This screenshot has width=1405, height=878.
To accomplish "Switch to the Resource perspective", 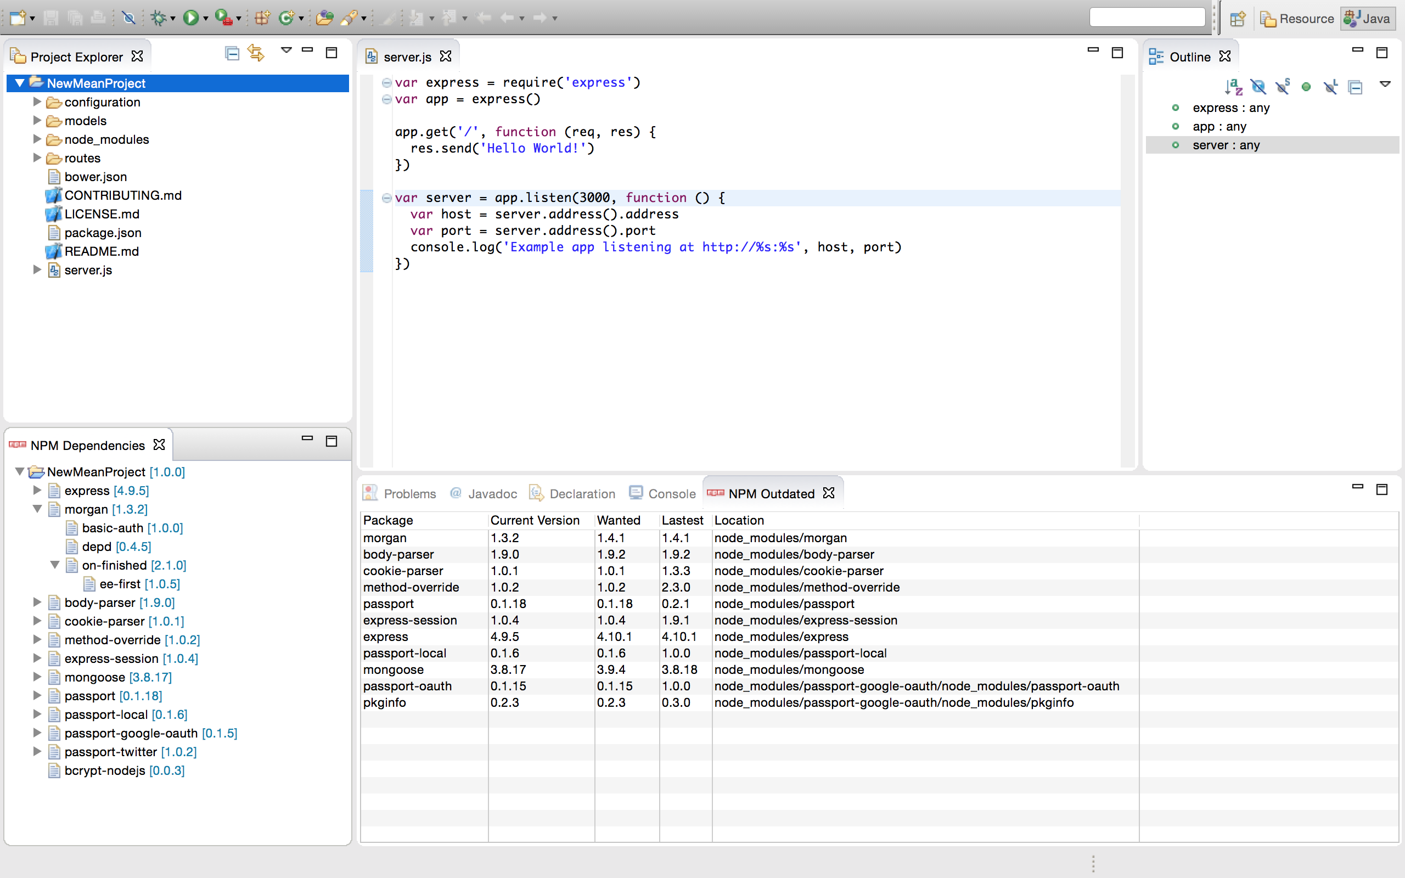I will (x=1297, y=19).
